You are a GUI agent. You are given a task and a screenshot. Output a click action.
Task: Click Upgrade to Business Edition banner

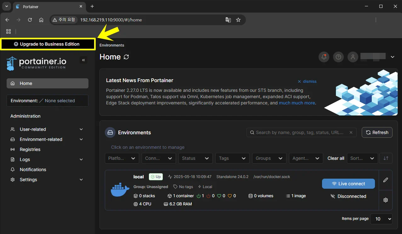(48, 44)
